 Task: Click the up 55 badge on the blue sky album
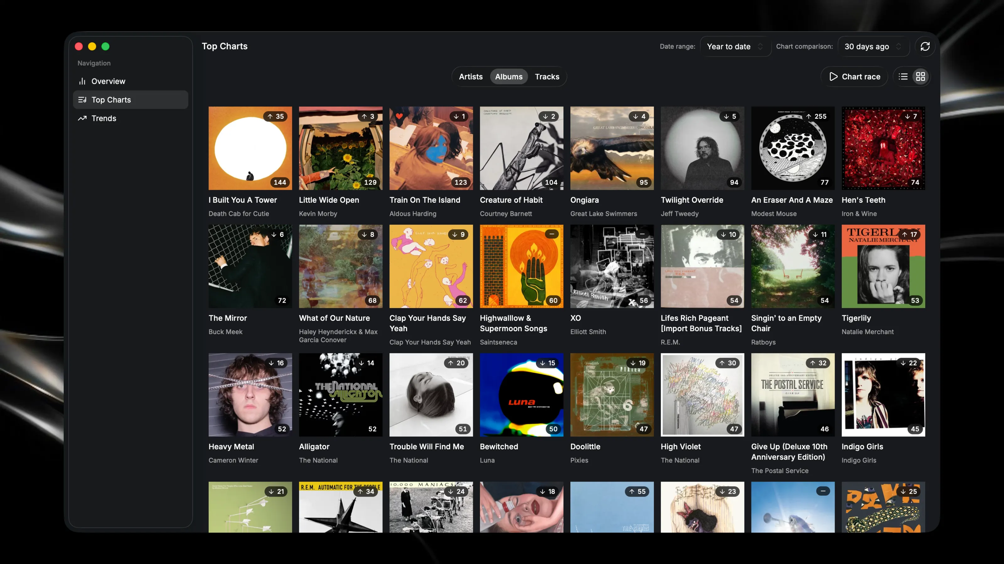pos(637,491)
